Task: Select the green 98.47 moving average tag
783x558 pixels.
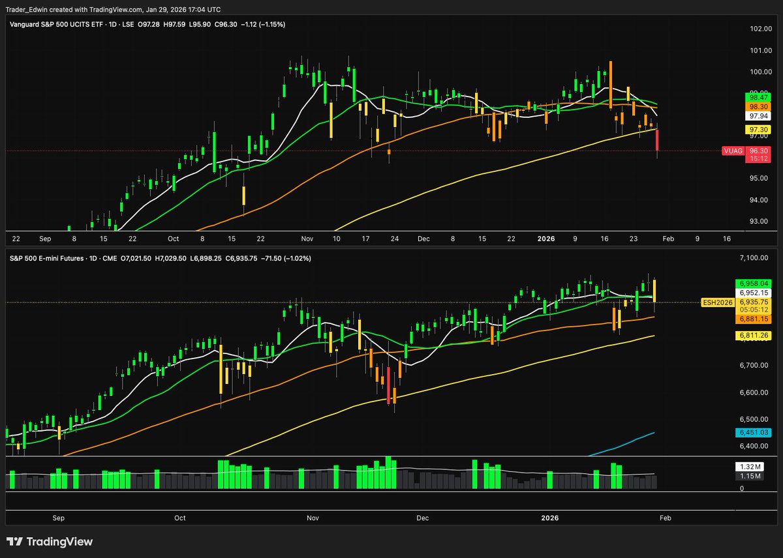Action: click(757, 96)
